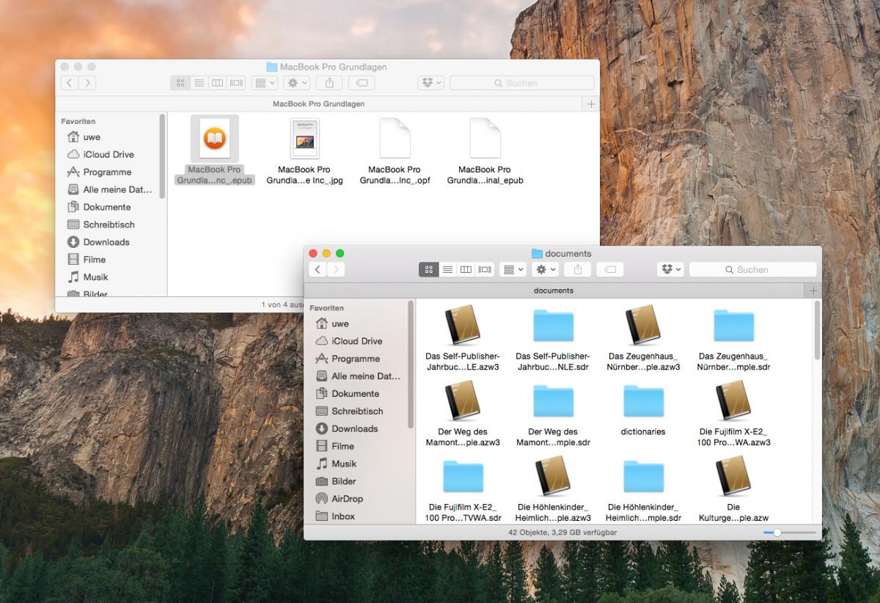Open arrange dropdown in MacBook Pro Grundlagen window
The image size is (880, 603).
(265, 84)
